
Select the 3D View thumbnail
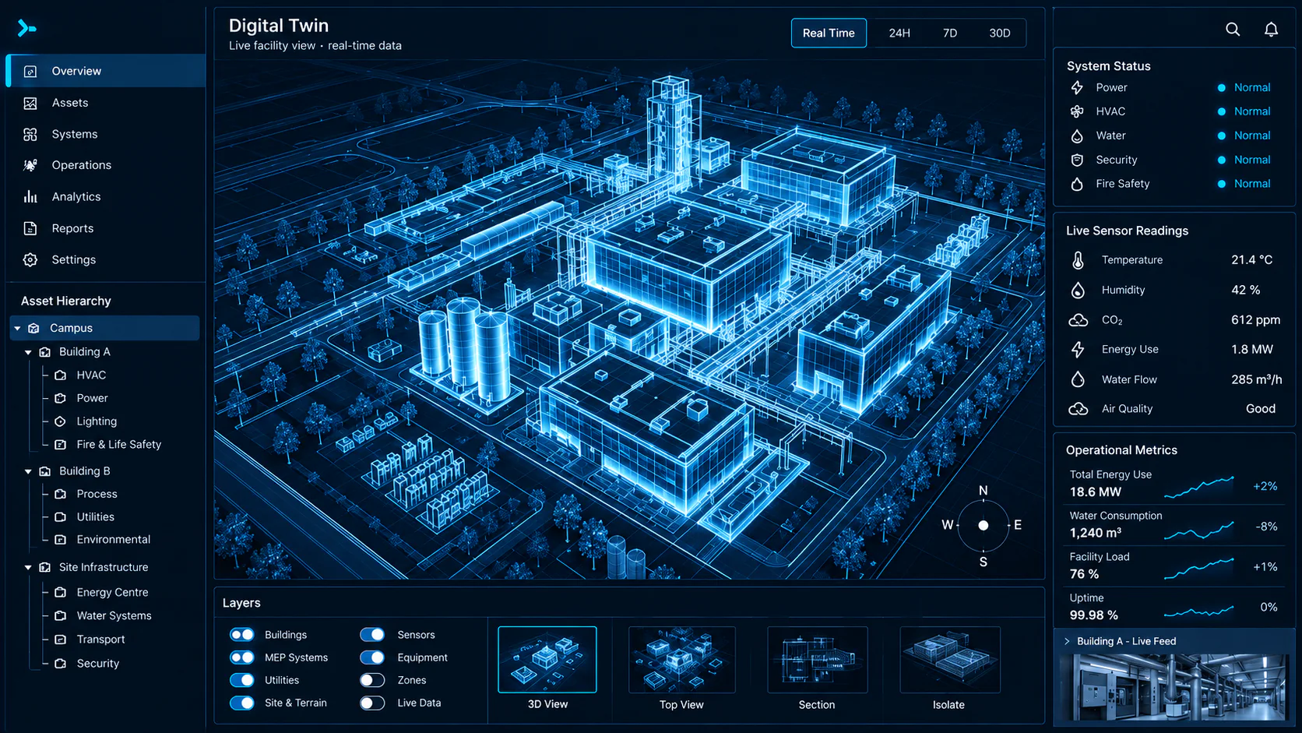(547, 660)
